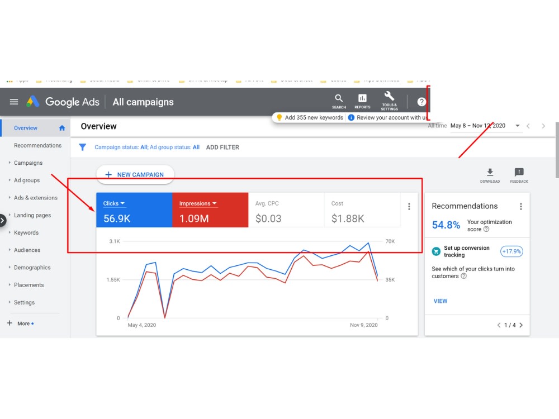Viewport: 559px width, 419px height.
Task: Expand the collapsed side panel arrow
Action: pyautogui.click(x=2, y=221)
